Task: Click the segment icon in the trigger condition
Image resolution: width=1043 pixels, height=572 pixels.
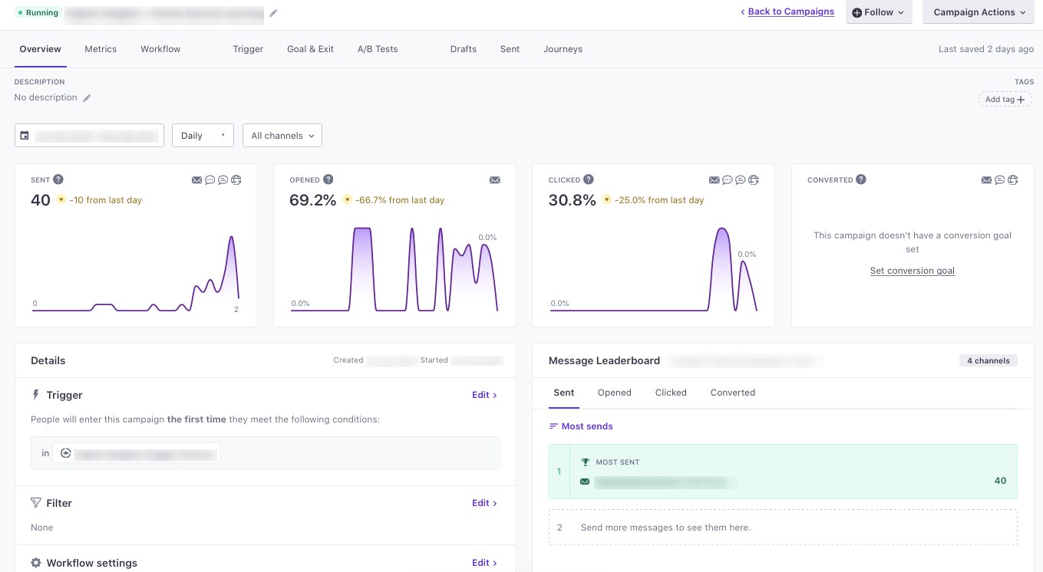Action: 65,453
